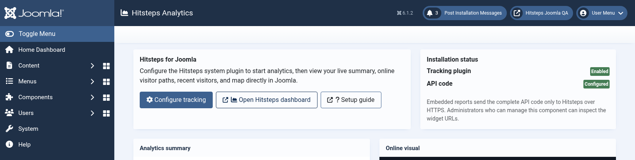Viewport: 635px width, 160px height.
Task: Click the Hitsteps Analytics chart icon
Action: [x=124, y=13]
